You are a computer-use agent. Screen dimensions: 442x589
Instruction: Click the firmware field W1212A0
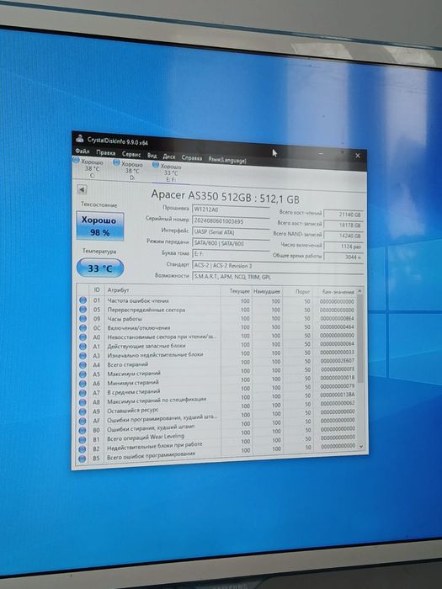pyautogui.click(x=231, y=210)
